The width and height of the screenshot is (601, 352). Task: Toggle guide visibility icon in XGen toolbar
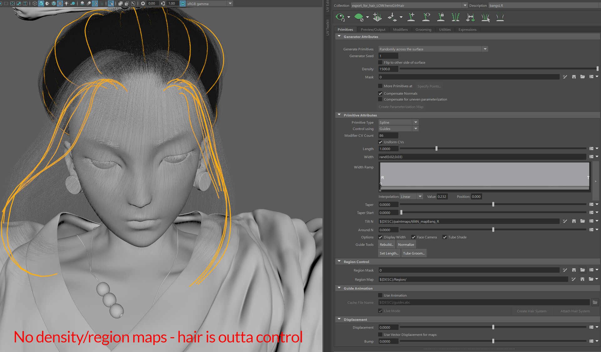426,17
